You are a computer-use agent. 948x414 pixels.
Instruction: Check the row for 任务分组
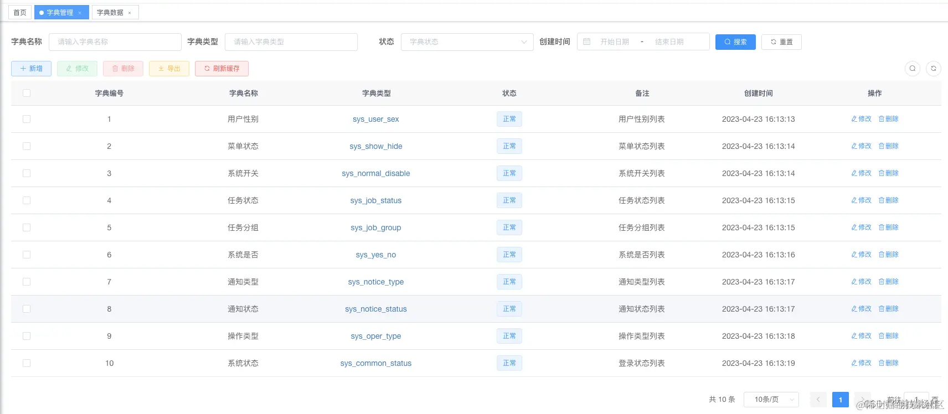27,227
